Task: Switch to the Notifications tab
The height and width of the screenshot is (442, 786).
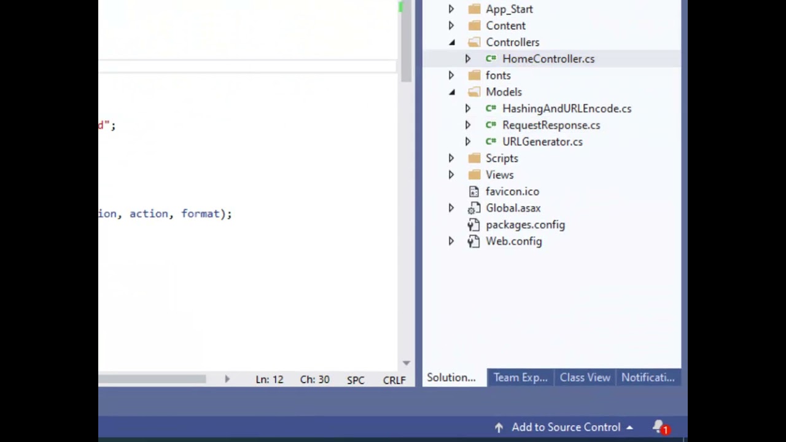Action: tap(648, 378)
